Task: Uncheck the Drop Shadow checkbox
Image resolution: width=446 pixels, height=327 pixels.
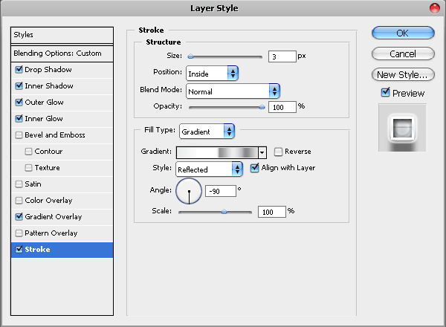Action: [19, 69]
